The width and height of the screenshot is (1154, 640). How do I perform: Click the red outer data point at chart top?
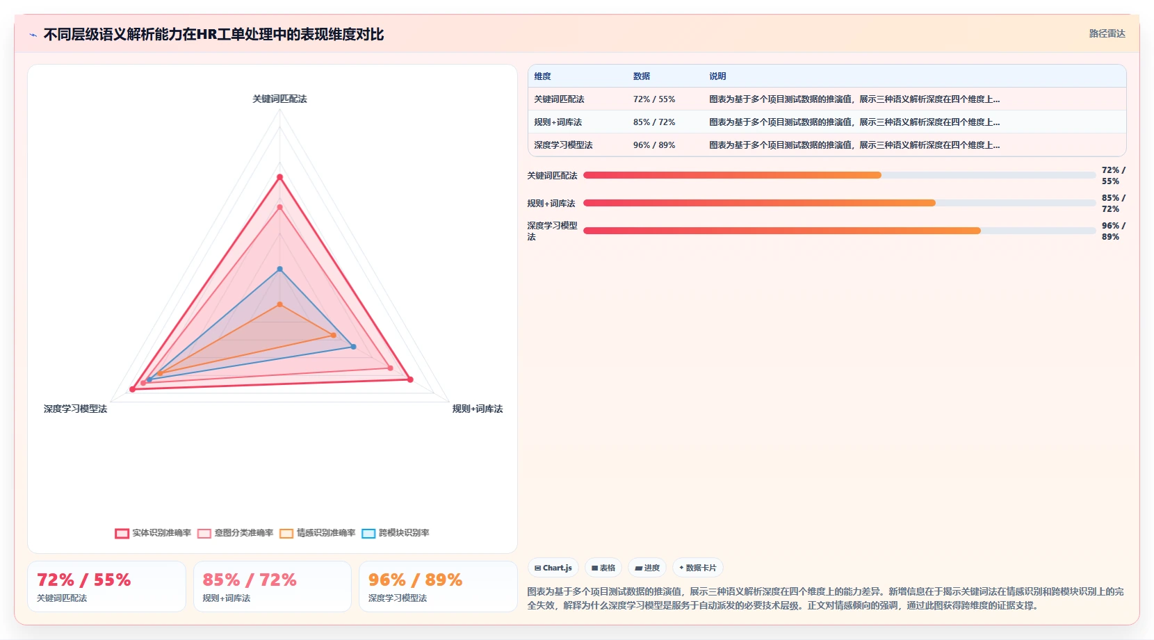click(x=280, y=177)
